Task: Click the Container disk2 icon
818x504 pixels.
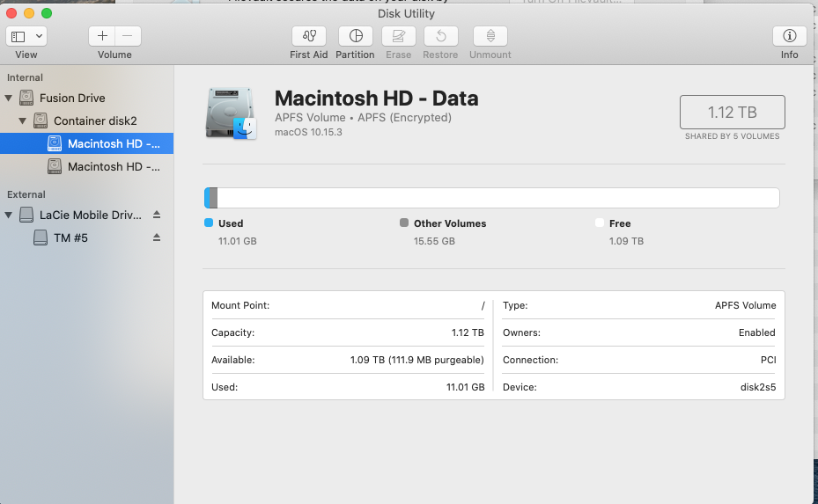Action: tap(41, 121)
